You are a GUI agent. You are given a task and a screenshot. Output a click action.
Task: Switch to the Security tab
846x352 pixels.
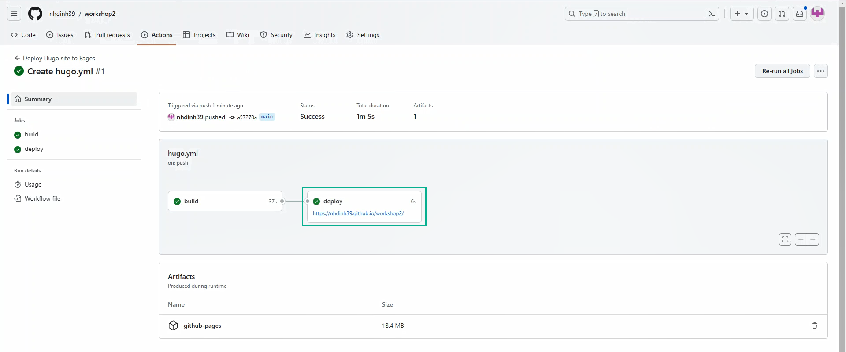pyautogui.click(x=276, y=35)
